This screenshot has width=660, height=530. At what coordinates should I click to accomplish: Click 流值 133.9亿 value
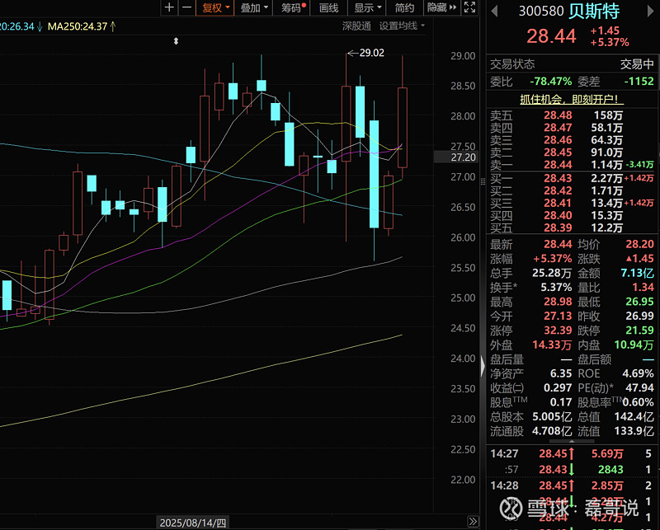tap(634, 431)
